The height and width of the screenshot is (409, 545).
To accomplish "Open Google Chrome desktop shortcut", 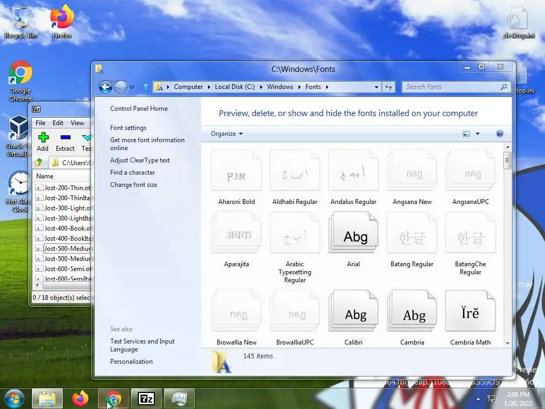I will [x=21, y=81].
